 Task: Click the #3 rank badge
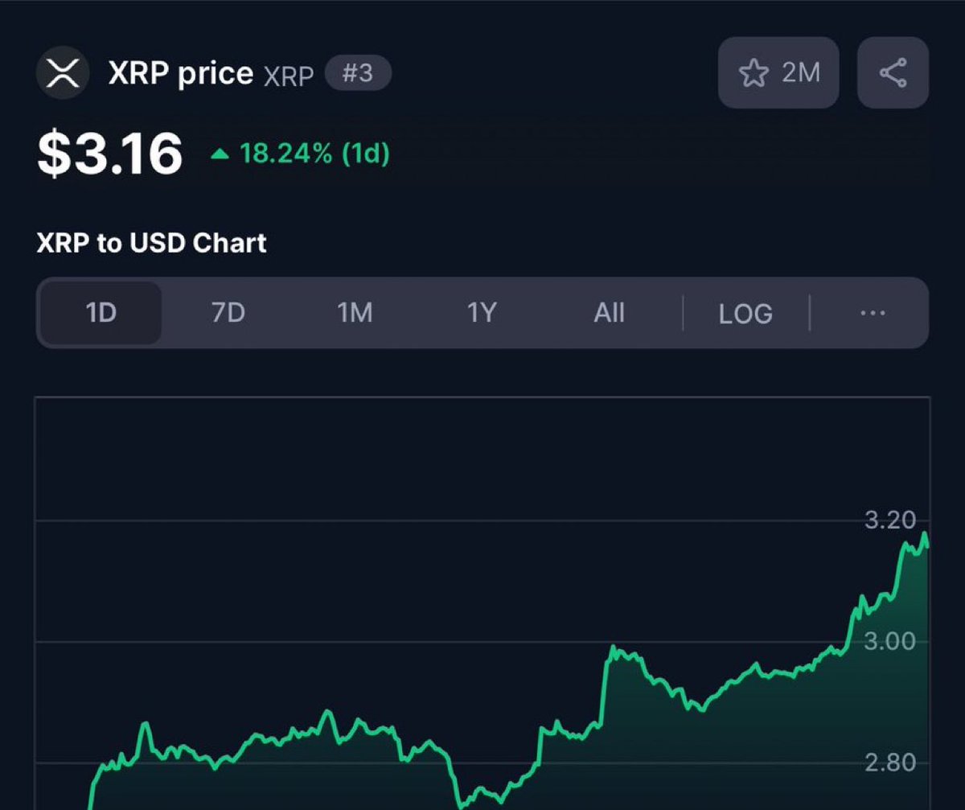coord(358,74)
